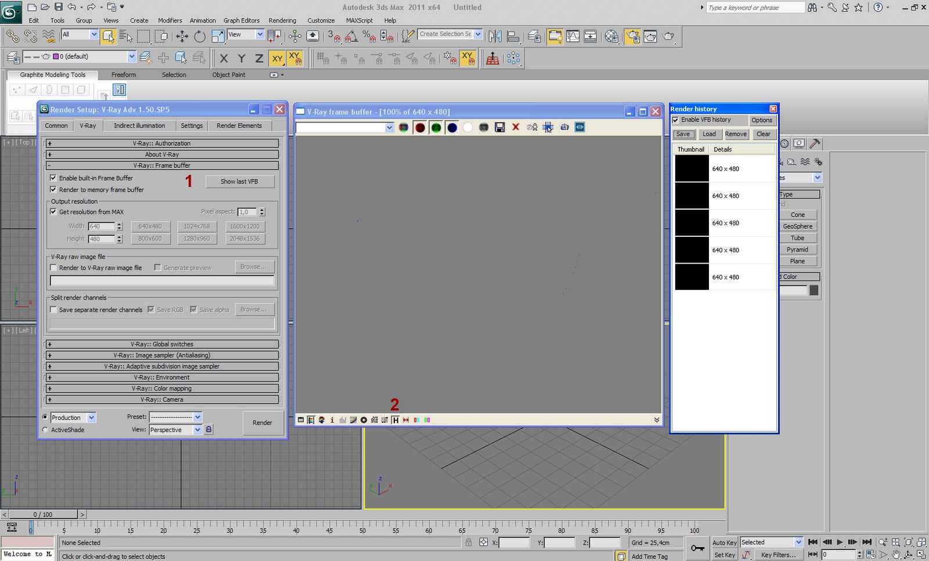Screen dimensions: 929x561
Task: Restrict transform to the X axis
Action: tap(224, 58)
